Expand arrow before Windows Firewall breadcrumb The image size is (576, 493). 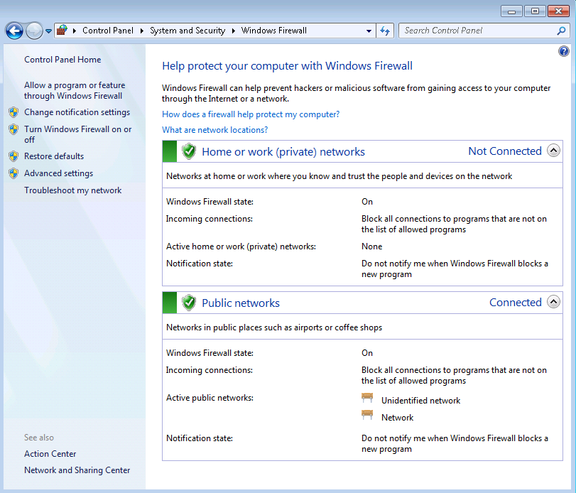[233, 31]
